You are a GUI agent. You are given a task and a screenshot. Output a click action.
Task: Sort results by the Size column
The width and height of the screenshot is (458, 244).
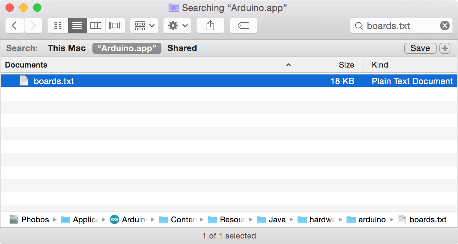[347, 65]
